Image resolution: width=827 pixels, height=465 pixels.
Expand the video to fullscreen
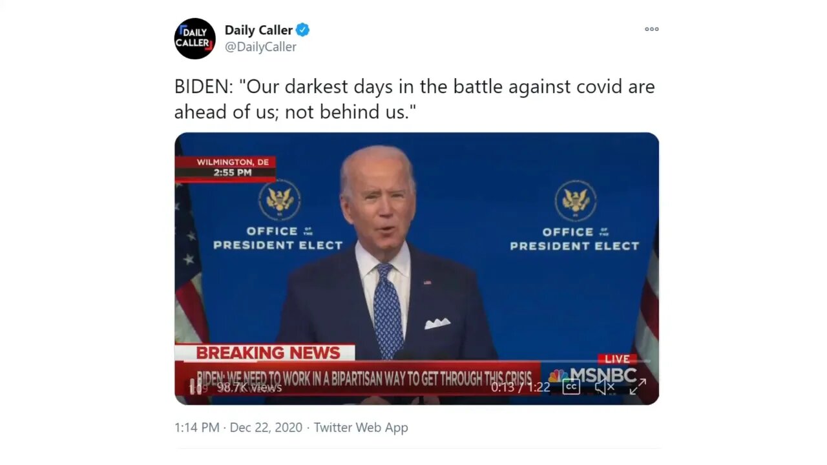click(638, 387)
